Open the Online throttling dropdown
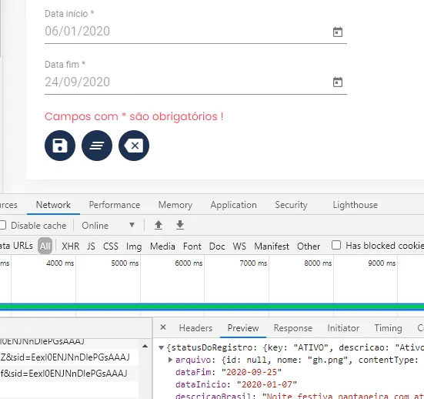This screenshot has height=399, width=424. 109,225
